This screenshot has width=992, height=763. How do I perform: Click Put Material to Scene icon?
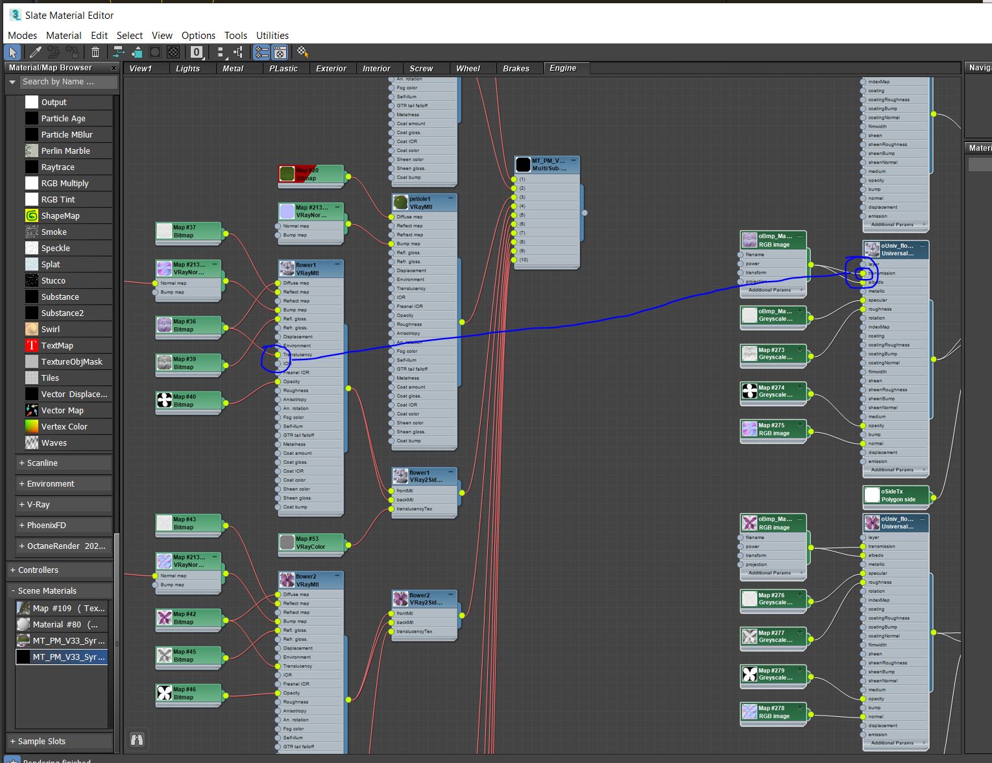point(54,52)
